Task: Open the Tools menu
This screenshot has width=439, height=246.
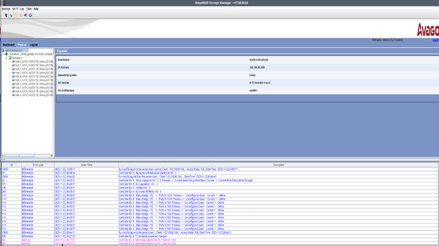Action: [x=29, y=8]
